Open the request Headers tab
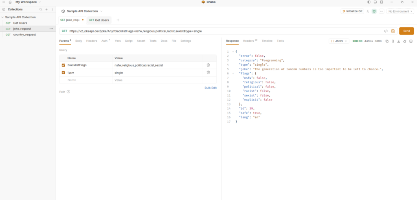Viewport: 417px width, 200px height. [x=92, y=41]
